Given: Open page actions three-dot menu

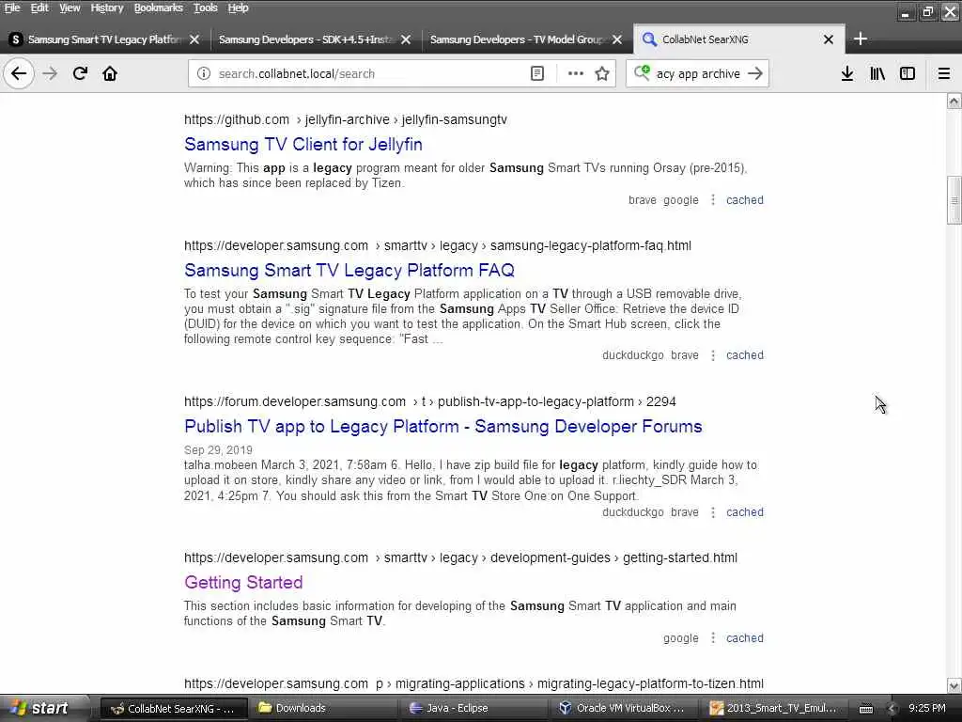Looking at the screenshot, I should pos(576,73).
